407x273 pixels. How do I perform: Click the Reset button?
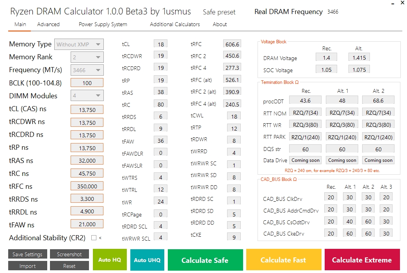click(69, 266)
